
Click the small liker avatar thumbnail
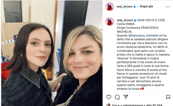point(109,105)
